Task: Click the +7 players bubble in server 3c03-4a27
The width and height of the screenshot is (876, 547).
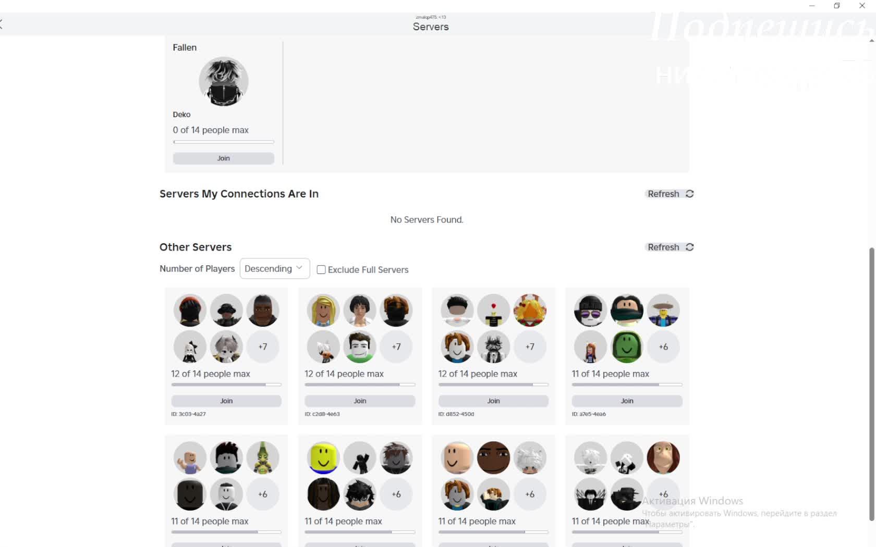Action: coord(263,346)
